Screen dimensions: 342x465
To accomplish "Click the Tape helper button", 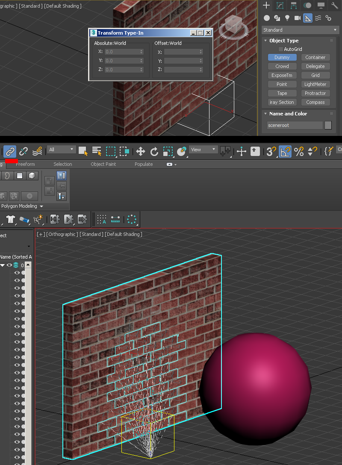I will point(282,93).
